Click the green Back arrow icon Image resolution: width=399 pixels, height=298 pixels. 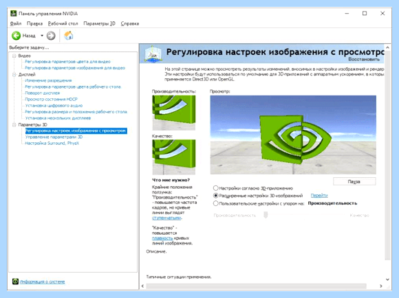pos(16,36)
